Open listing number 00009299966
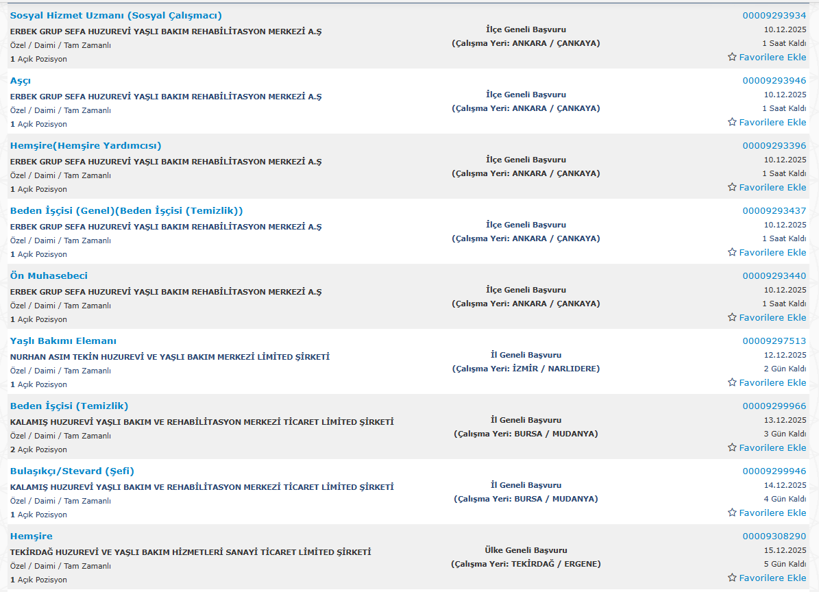The width and height of the screenshot is (819, 592). tap(774, 406)
